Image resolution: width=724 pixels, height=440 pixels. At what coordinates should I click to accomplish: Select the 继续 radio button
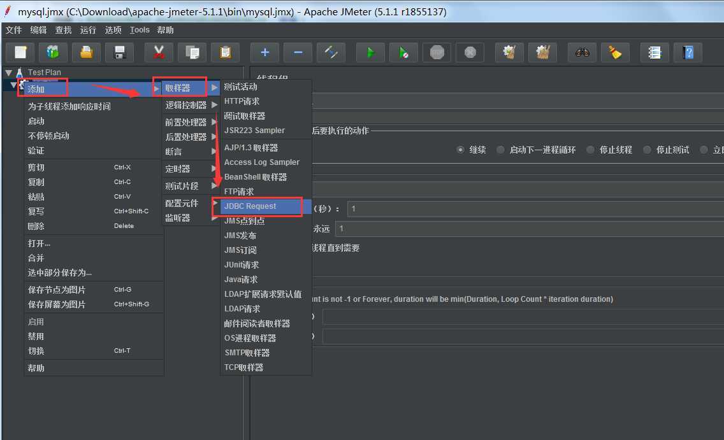tap(460, 150)
